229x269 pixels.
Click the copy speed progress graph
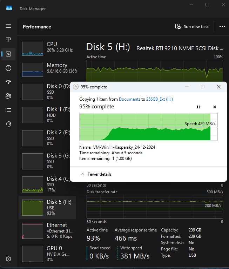(148, 127)
